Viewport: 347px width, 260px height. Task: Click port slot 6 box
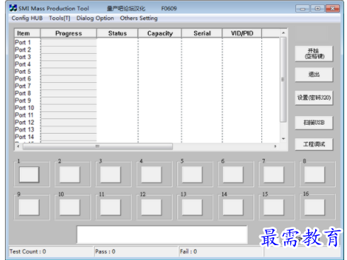click(233, 174)
